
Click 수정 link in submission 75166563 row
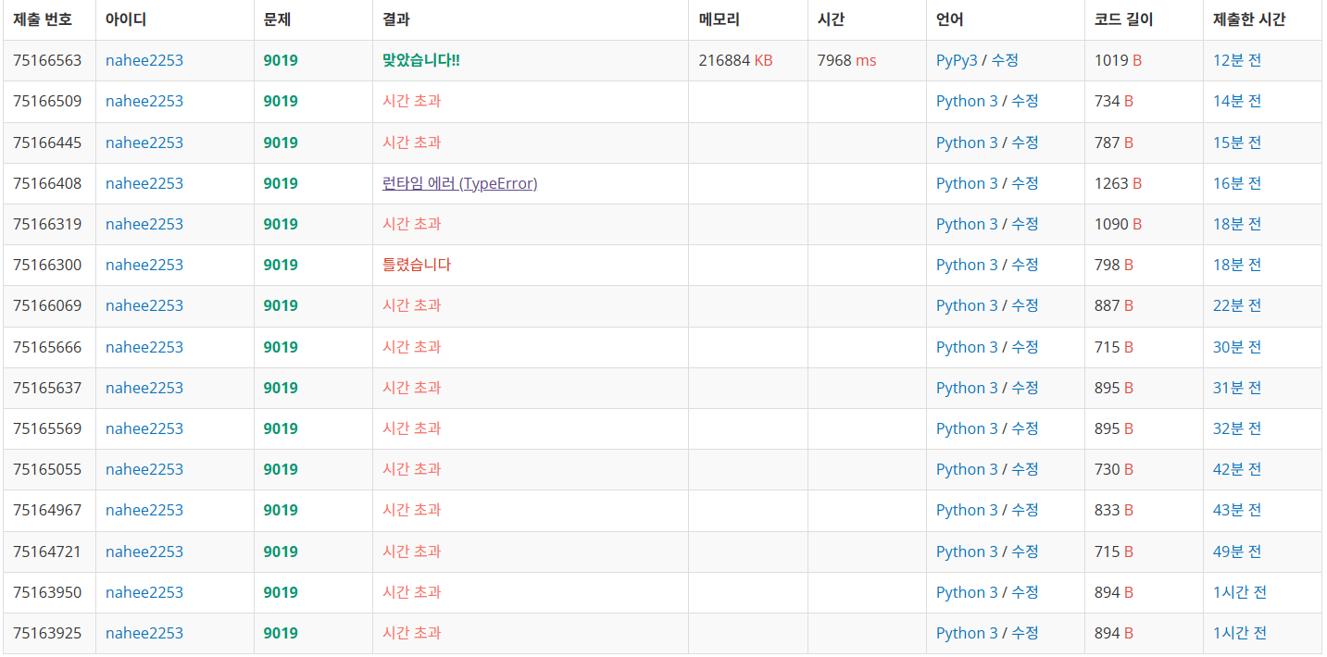[x=1005, y=60]
